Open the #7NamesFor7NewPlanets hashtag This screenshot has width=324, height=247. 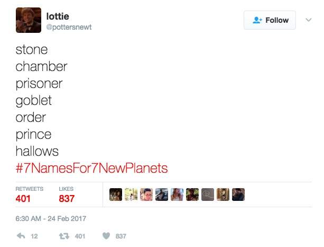pos(92,169)
